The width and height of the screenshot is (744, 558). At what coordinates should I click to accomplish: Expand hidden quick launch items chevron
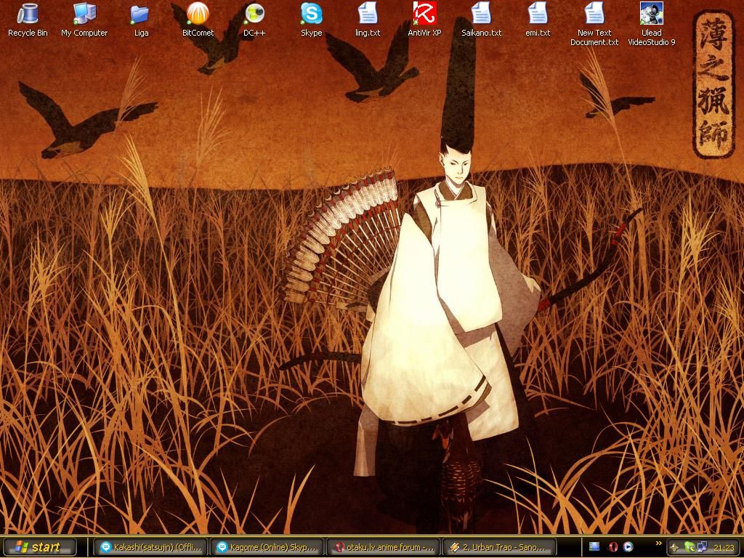[x=658, y=543]
